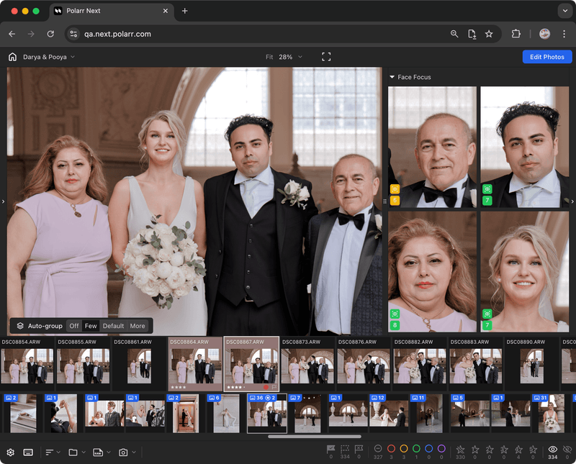Screen dimensions: 576x464
Task: Click the Edit Photos button
Action: [x=546, y=56]
